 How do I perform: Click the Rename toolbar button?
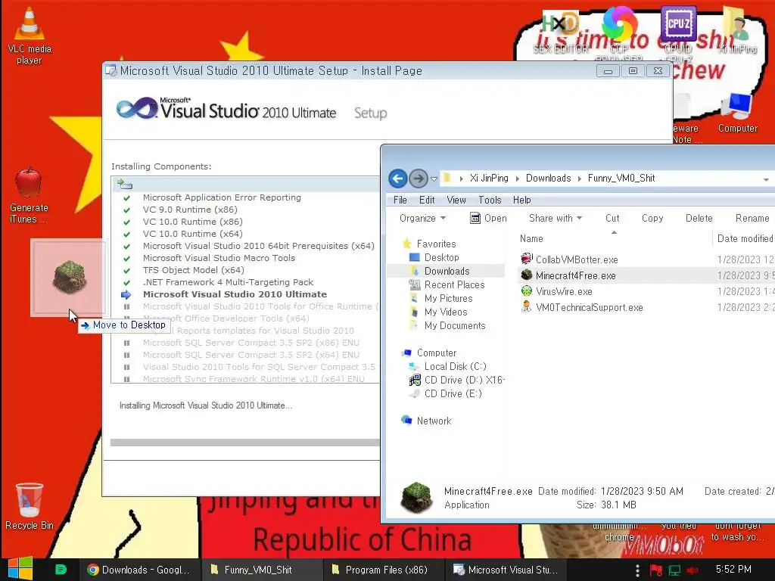click(752, 218)
